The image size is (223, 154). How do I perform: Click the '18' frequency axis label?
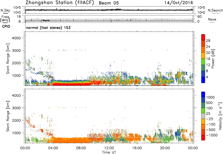[x=18, y=17]
